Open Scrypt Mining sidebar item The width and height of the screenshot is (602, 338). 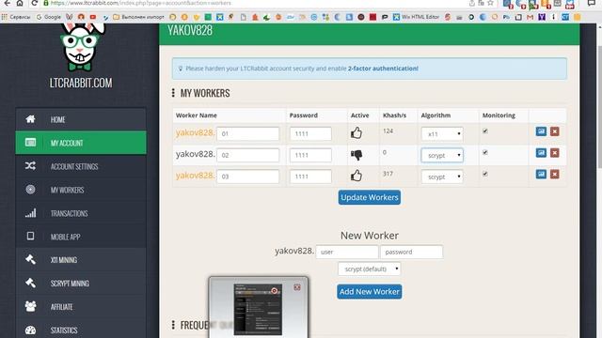click(81, 284)
